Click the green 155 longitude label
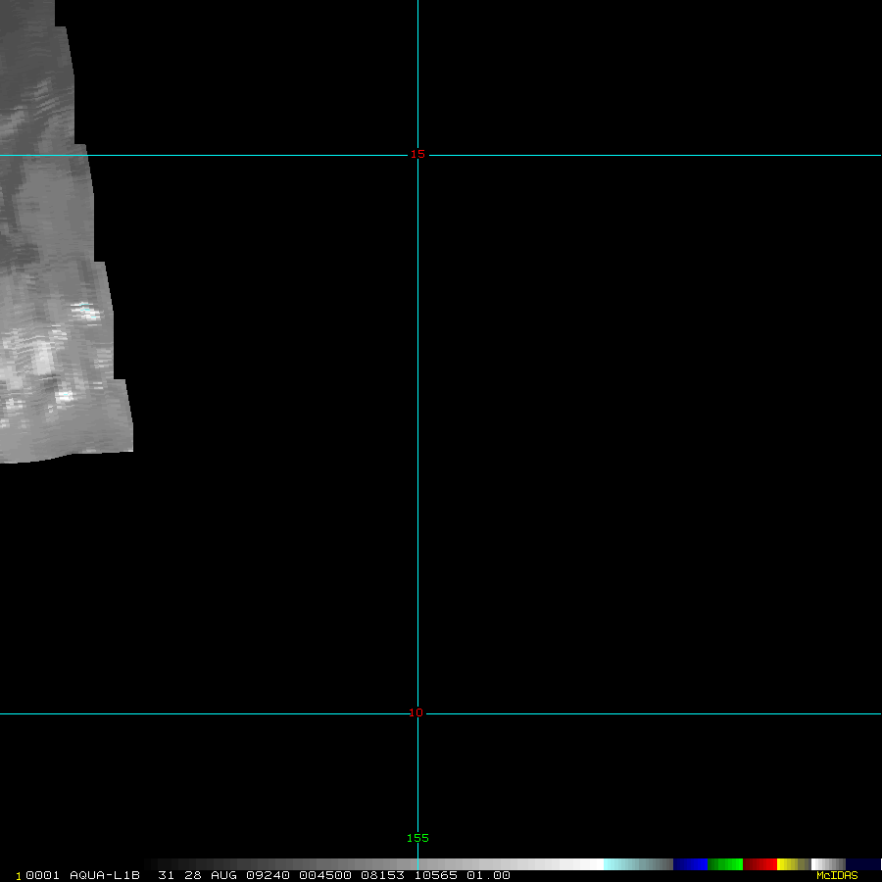882x882 pixels. pos(417,838)
